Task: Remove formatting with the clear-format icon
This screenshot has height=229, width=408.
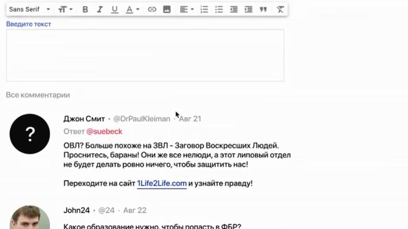Action: (280, 10)
